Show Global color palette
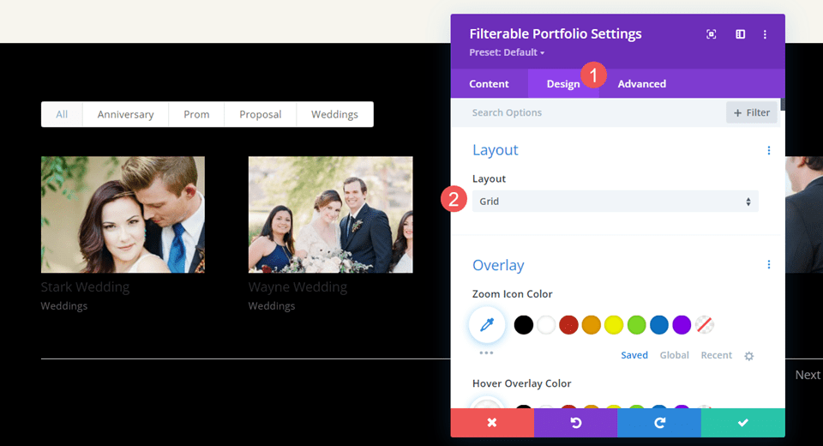The image size is (823, 446). click(674, 356)
